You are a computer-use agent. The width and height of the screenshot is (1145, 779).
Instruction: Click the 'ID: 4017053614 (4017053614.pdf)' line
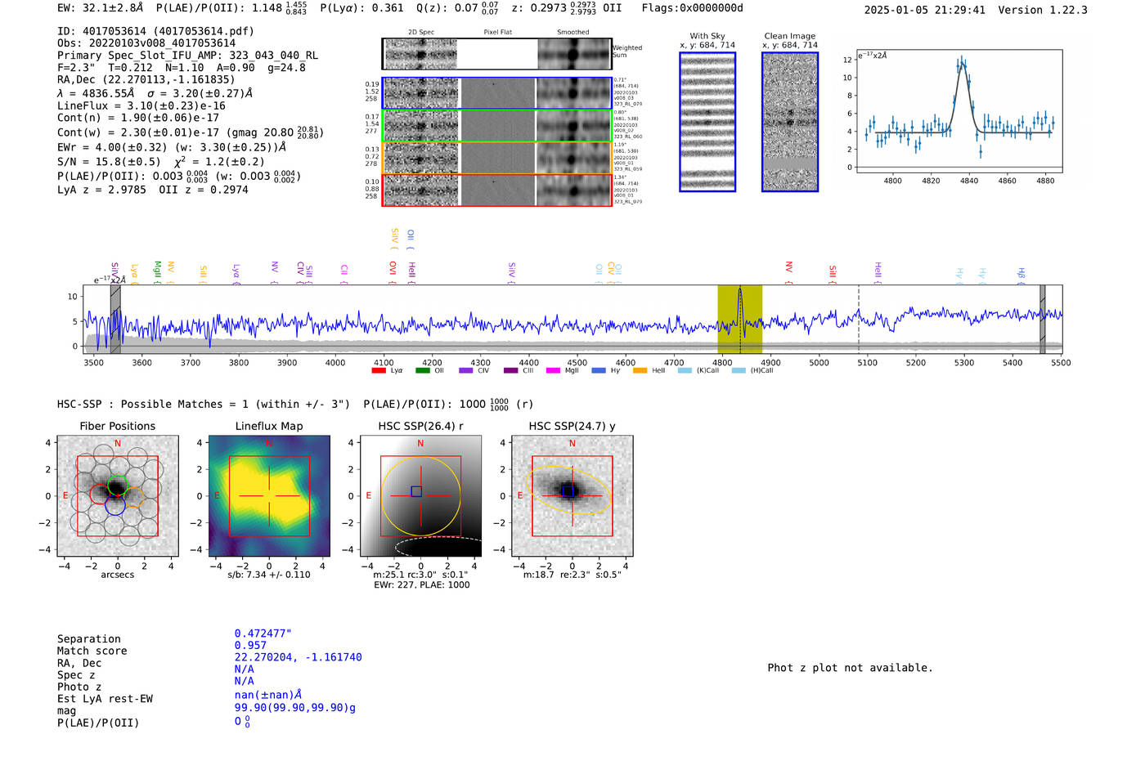point(155,31)
